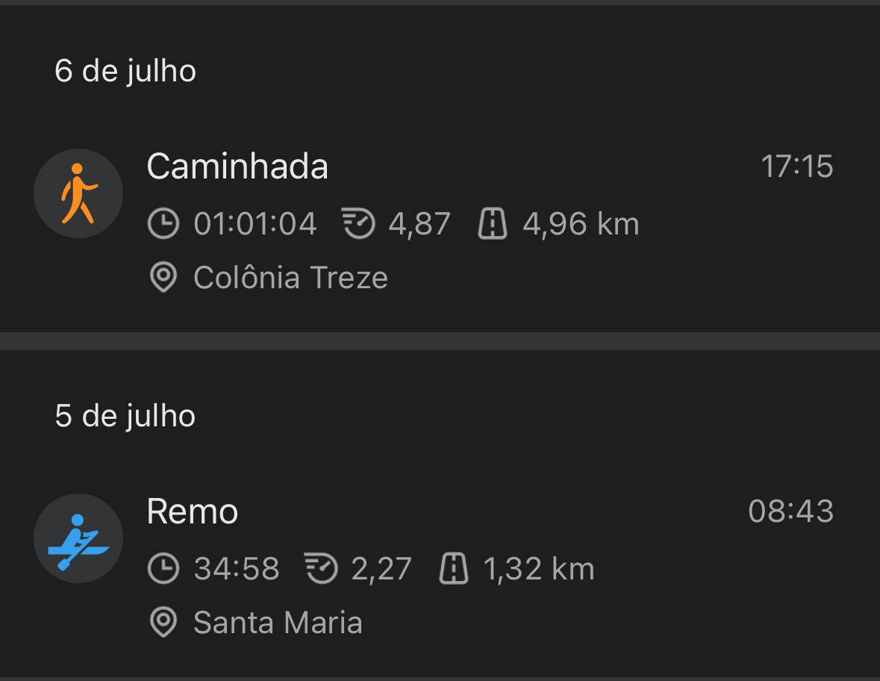Tap the 17:15 start time
The width and height of the screenshot is (880, 681).
click(797, 167)
